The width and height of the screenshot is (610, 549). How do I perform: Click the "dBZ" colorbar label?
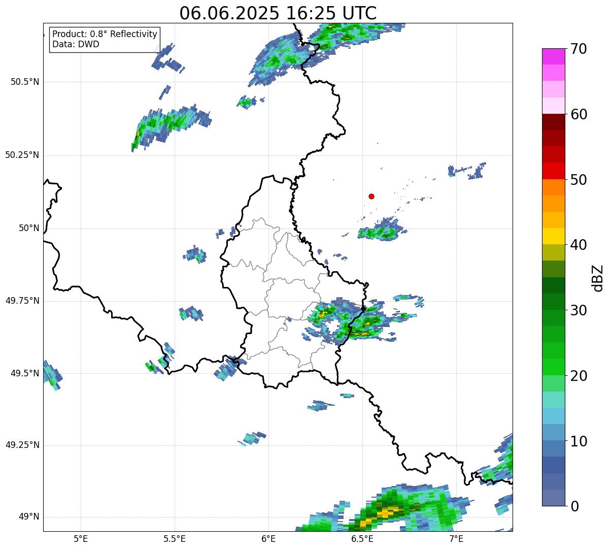click(598, 277)
